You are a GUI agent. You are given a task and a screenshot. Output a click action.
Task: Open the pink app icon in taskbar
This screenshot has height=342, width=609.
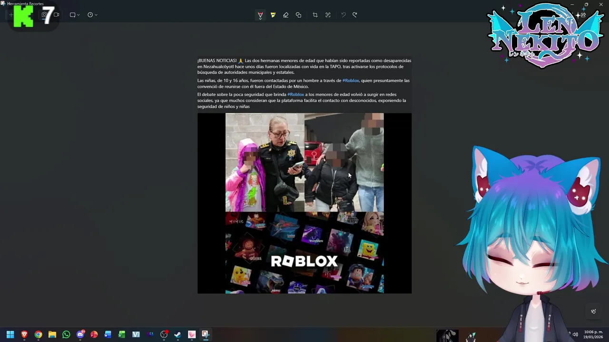192,334
